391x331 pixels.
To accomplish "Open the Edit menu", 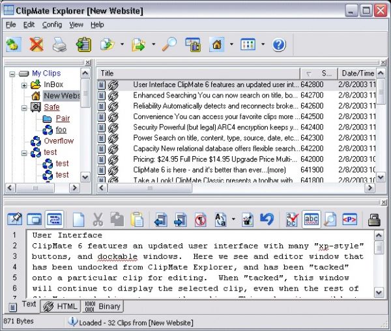I will pyautogui.click(x=29, y=25).
